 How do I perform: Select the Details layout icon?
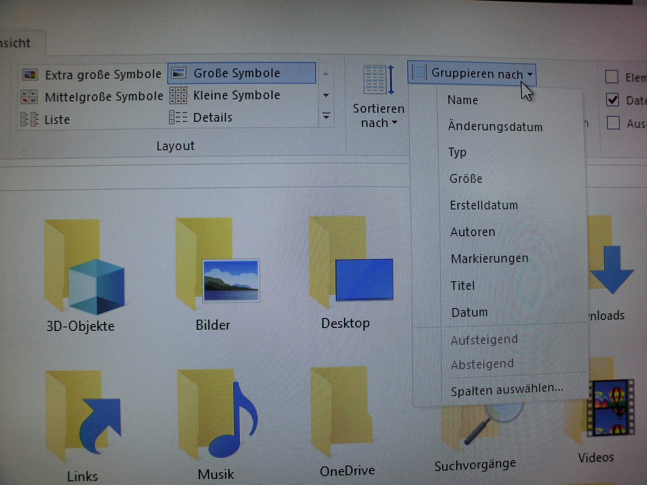(178, 117)
